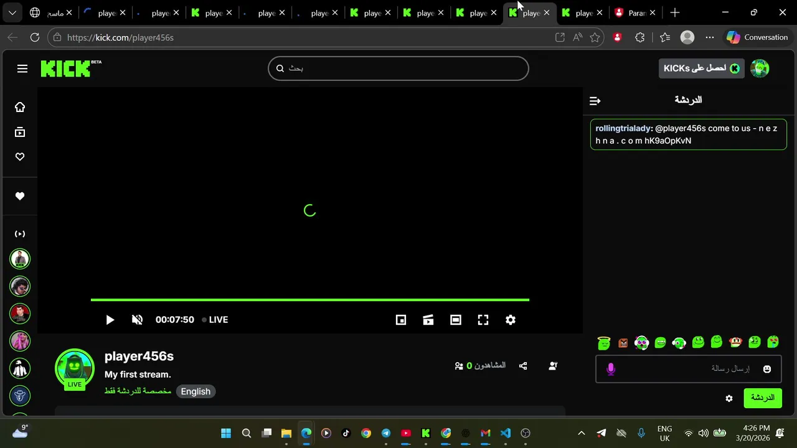
Task: Open the pink-haired followed channel avatar
Action: (20, 341)
